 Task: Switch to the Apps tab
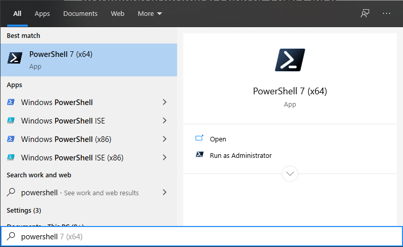tap(42, 14)
